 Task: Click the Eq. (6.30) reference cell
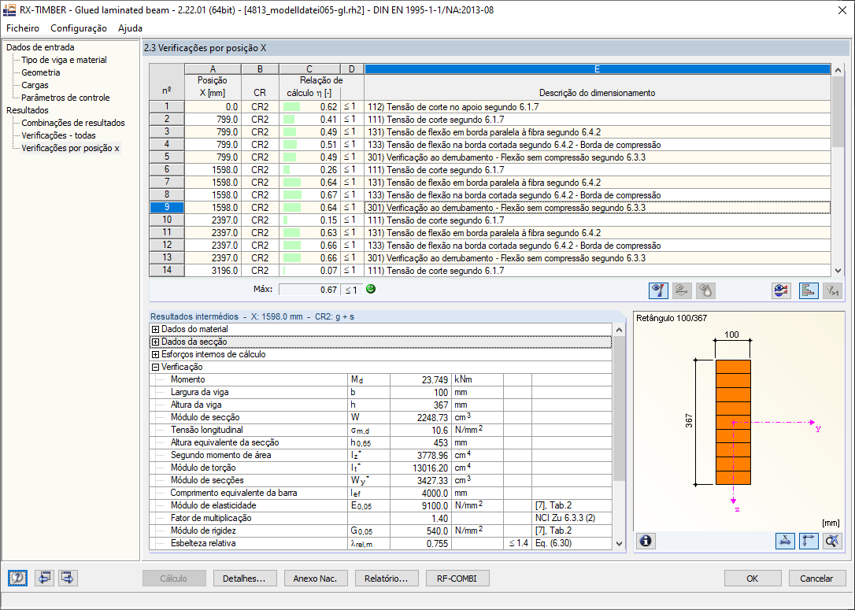tap(572, 543)
